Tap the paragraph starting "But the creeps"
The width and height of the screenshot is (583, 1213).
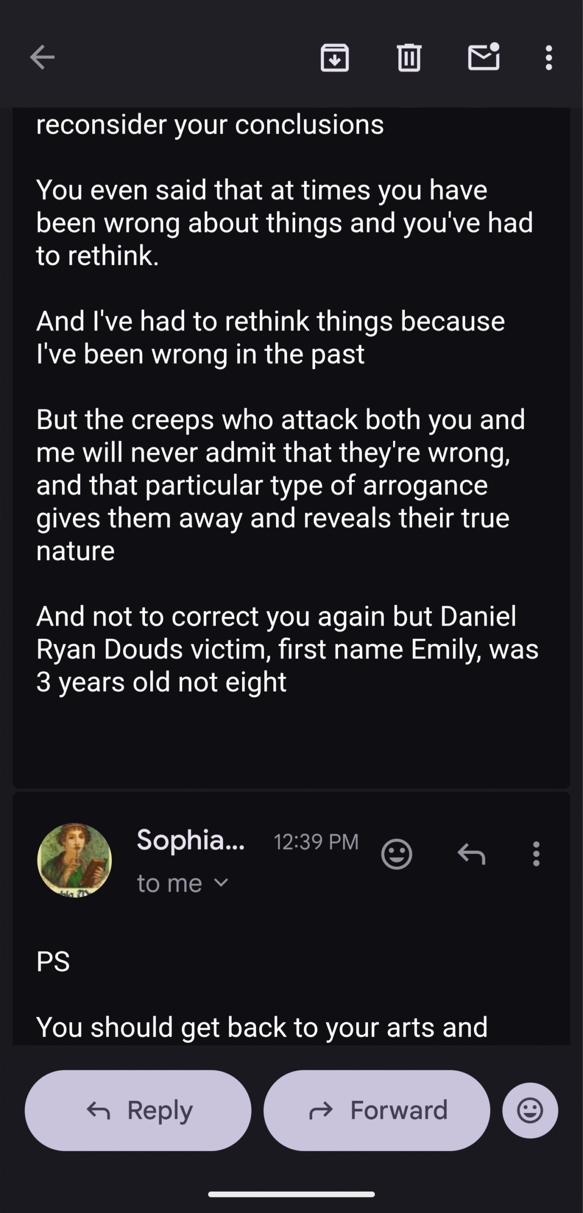280,485
